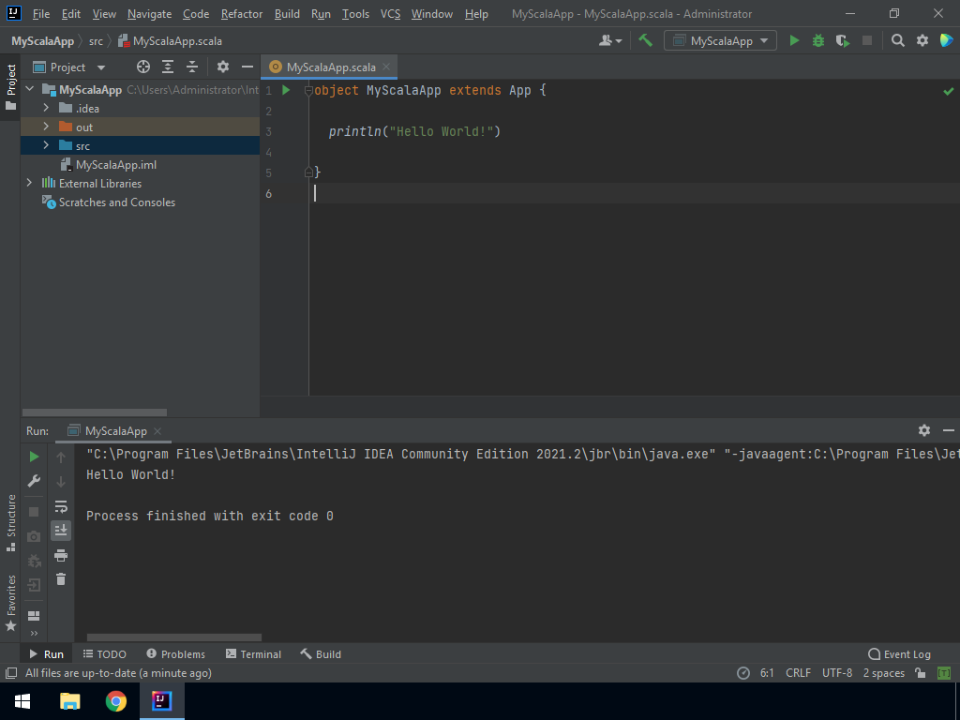Image resolution: width=960 pixels, height=720 pixels.
Task: Click the trash icon to clear console output
Action: (x=61, y=579)
